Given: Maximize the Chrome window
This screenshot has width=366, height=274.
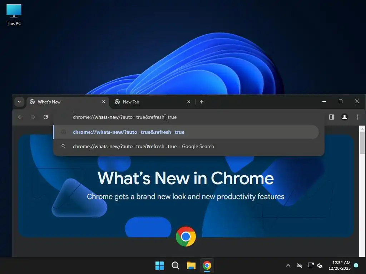Looking at the screenshot, I should (341, 101).
